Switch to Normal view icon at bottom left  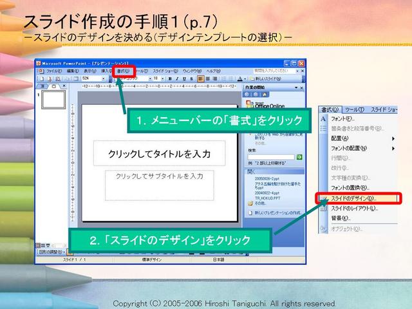(38, 245)
